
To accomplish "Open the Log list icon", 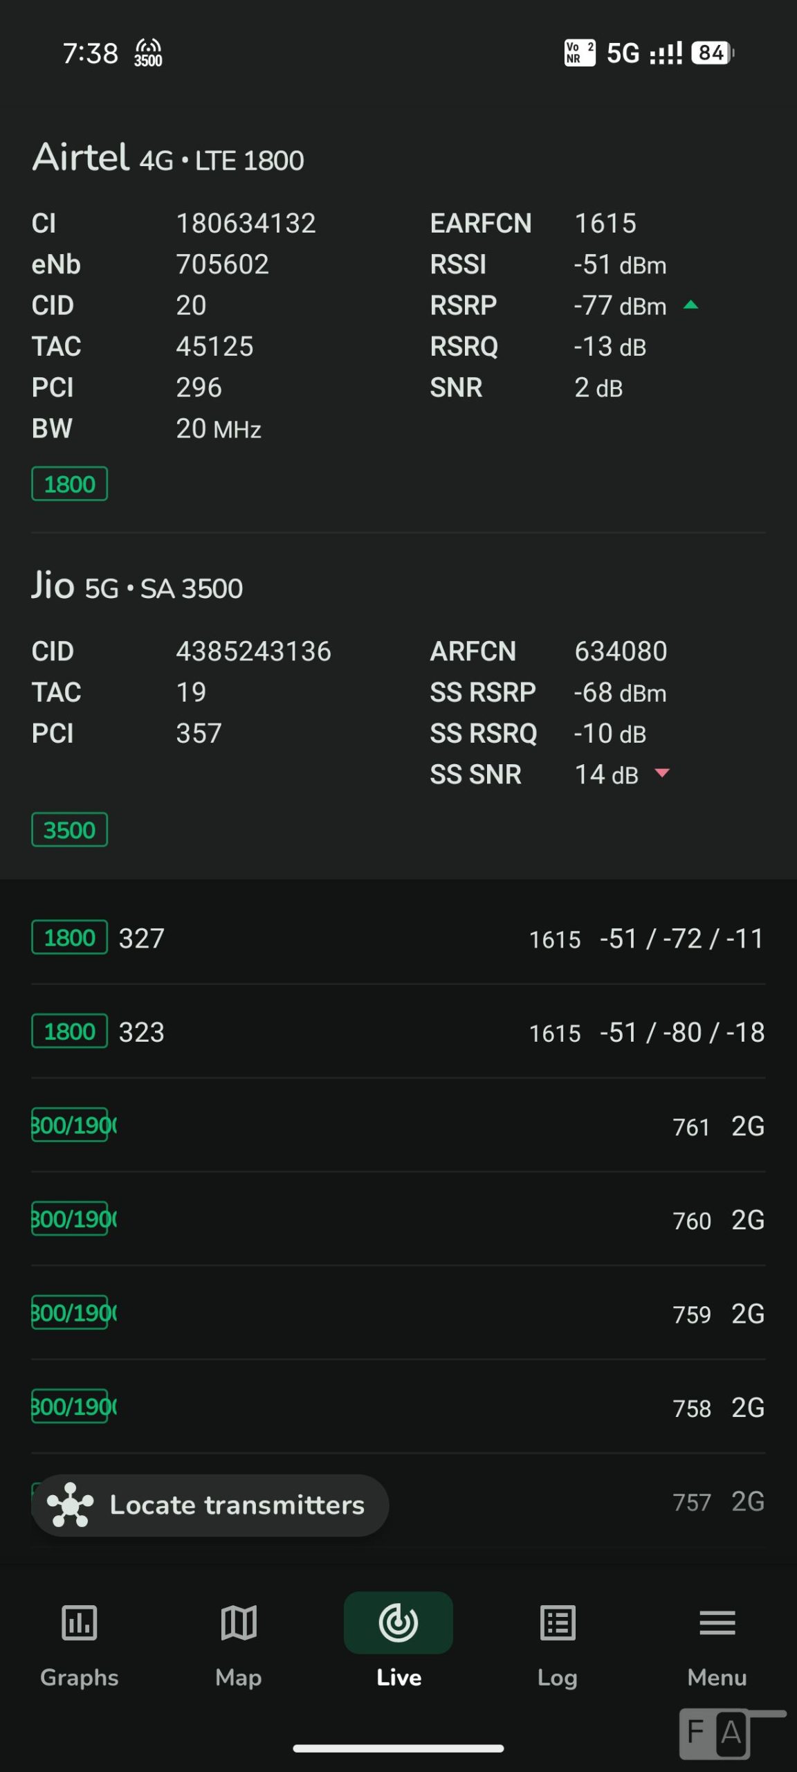I will pos(558,1622).
